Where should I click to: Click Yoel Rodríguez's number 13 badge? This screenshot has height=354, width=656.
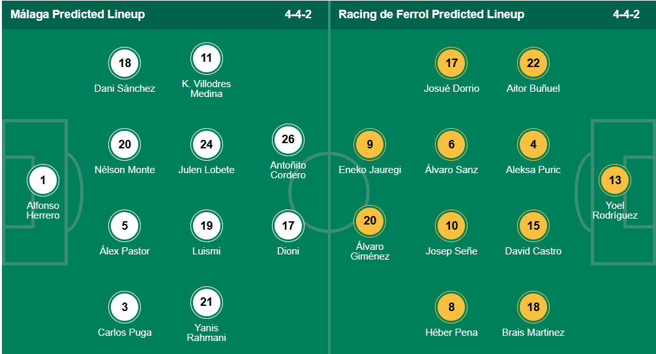click(x=615, y=180)
